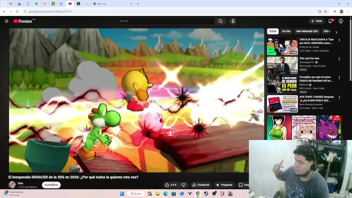
Task: Select the New Nintendo 3DS chip
Action: pyautogui.click(x=307, y=31)
